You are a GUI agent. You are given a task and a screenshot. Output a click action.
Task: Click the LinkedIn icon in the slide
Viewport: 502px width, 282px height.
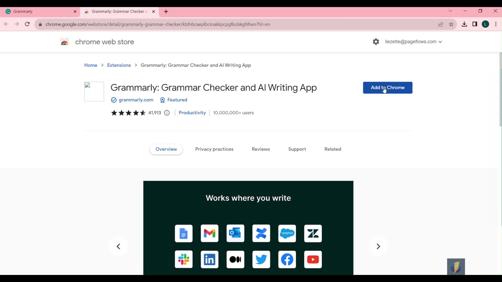coord(209,259)
